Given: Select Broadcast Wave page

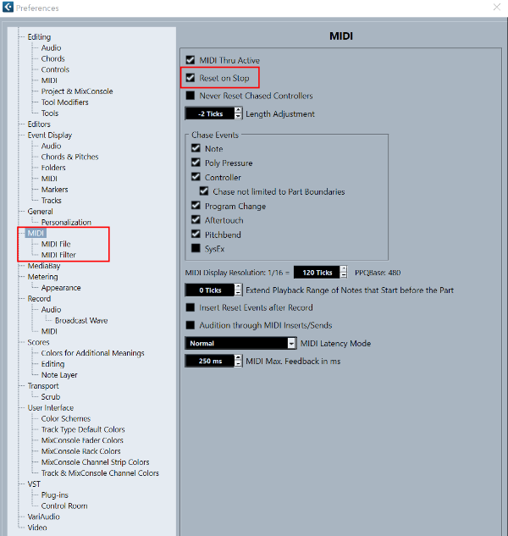Looking at the screenshot, I should 81,321.
